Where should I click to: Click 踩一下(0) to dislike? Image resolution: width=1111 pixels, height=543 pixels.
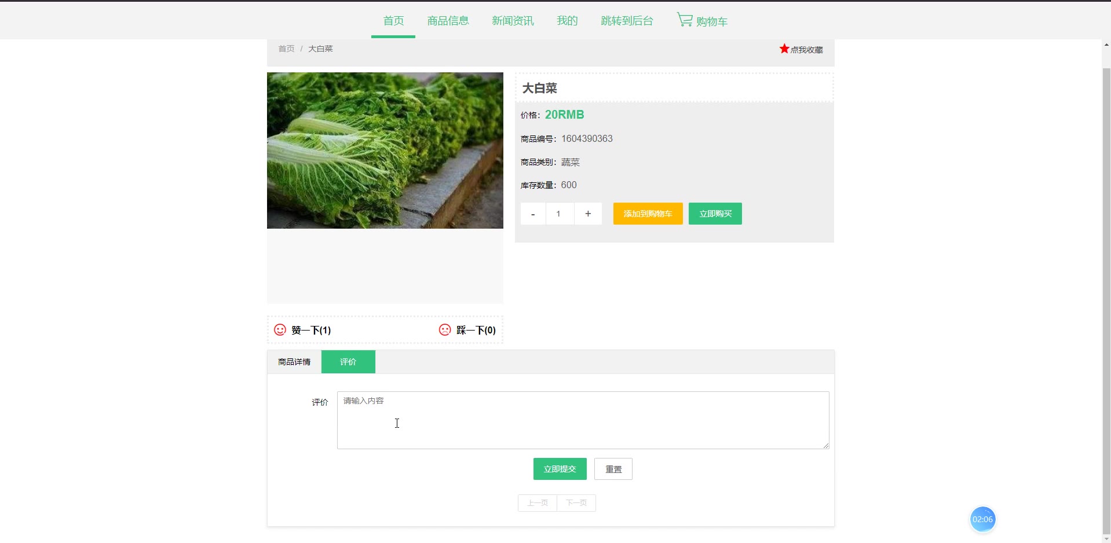(x=476, y=331)
